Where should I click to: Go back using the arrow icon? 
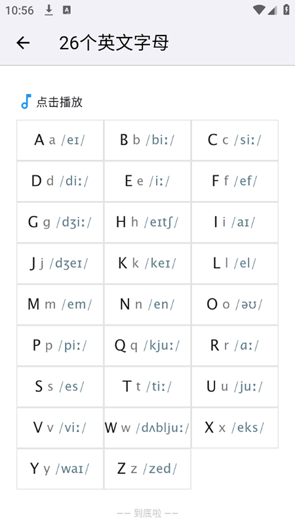coord(23,43)
